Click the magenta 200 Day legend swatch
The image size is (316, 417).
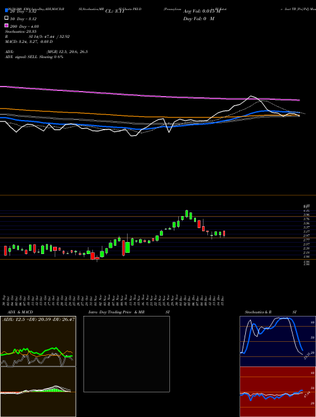(7, 25)
